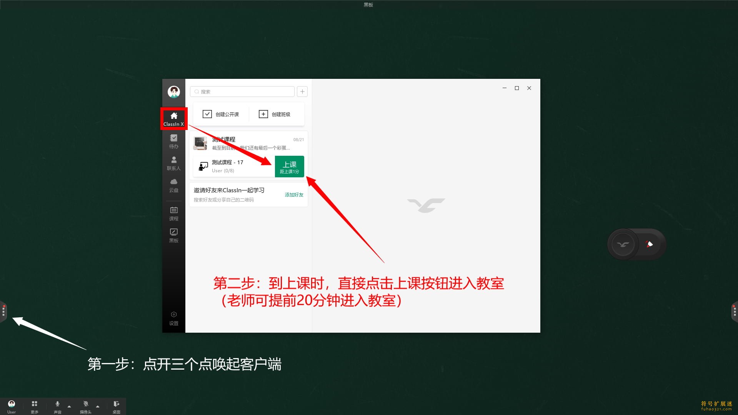Viewport: 738px width, 415px height.
Task: Select the floating pen tool
Action: 650,244
